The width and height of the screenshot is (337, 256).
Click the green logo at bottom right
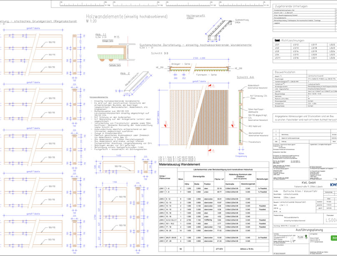[333, 238]
